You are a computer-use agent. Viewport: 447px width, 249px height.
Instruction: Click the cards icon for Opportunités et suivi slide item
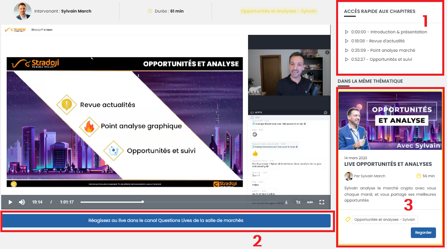(x=114, y=150)
